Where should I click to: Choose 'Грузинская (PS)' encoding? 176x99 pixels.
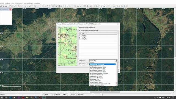[x=102, y=79]
